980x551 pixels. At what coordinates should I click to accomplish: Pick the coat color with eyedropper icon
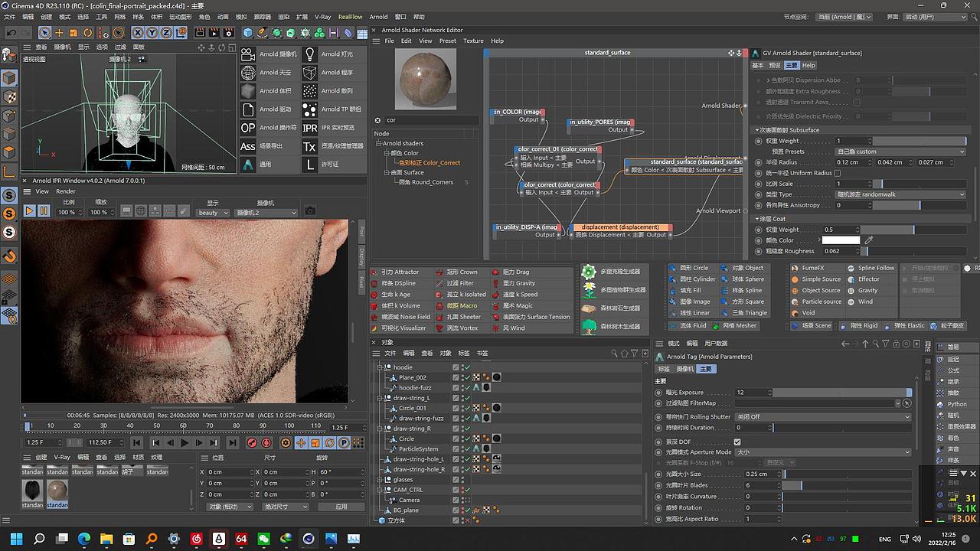click(x=869, y=240)
